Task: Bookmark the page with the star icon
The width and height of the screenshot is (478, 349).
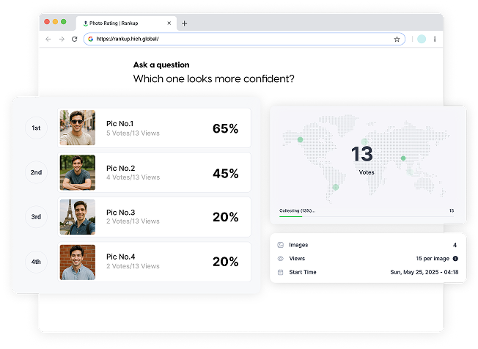Action: tap(397, 39)
